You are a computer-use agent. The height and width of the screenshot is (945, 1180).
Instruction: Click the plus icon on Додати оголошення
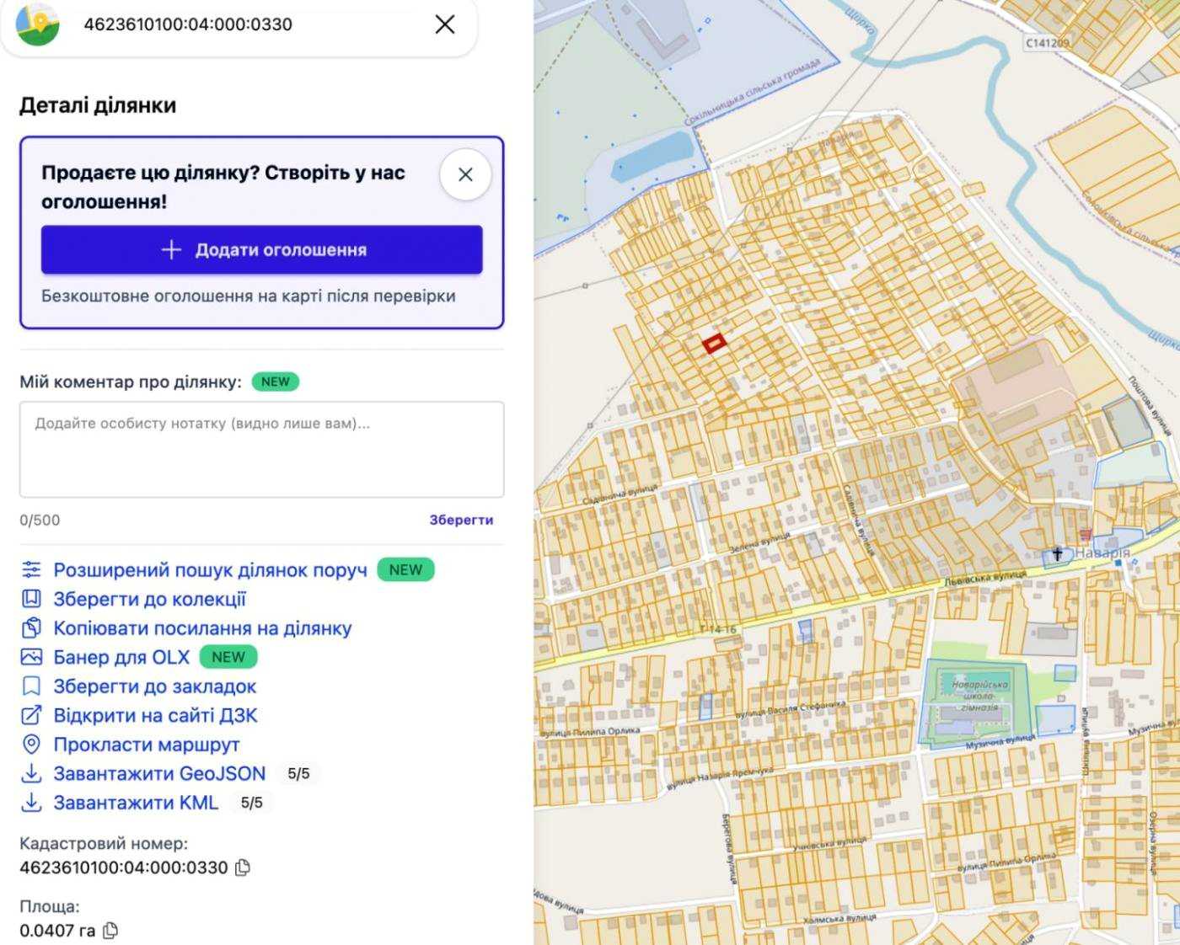171,249
